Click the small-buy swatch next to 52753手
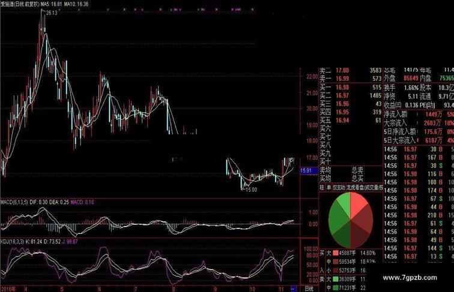Screen dimensions: 454x292 pyautogui.click(x=336, y=270)
